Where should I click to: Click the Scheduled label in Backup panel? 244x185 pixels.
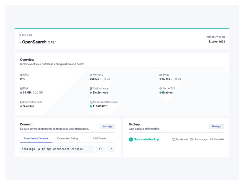182,139
